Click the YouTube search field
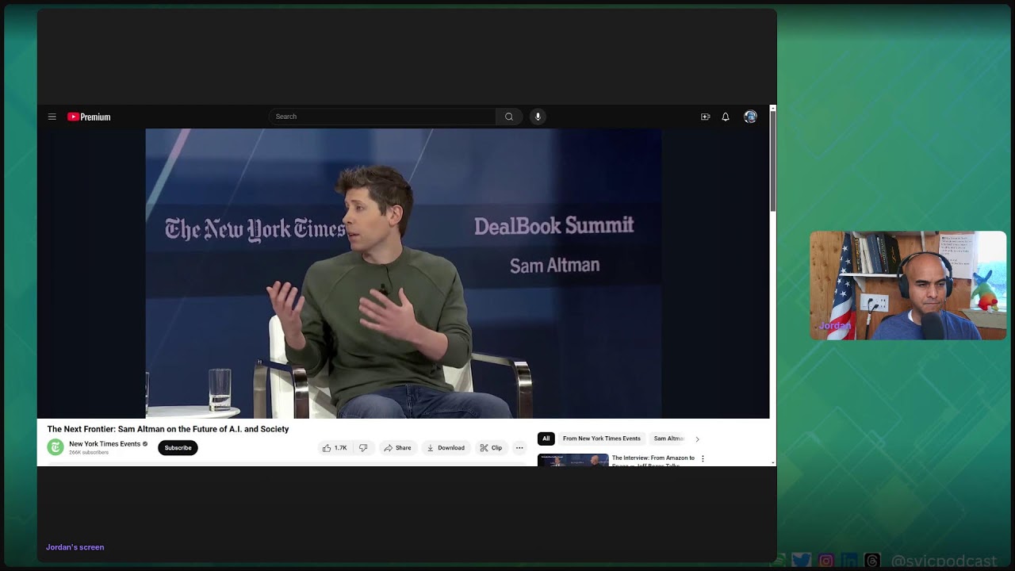Viewport: 1015px width, 571px height. 382,117
